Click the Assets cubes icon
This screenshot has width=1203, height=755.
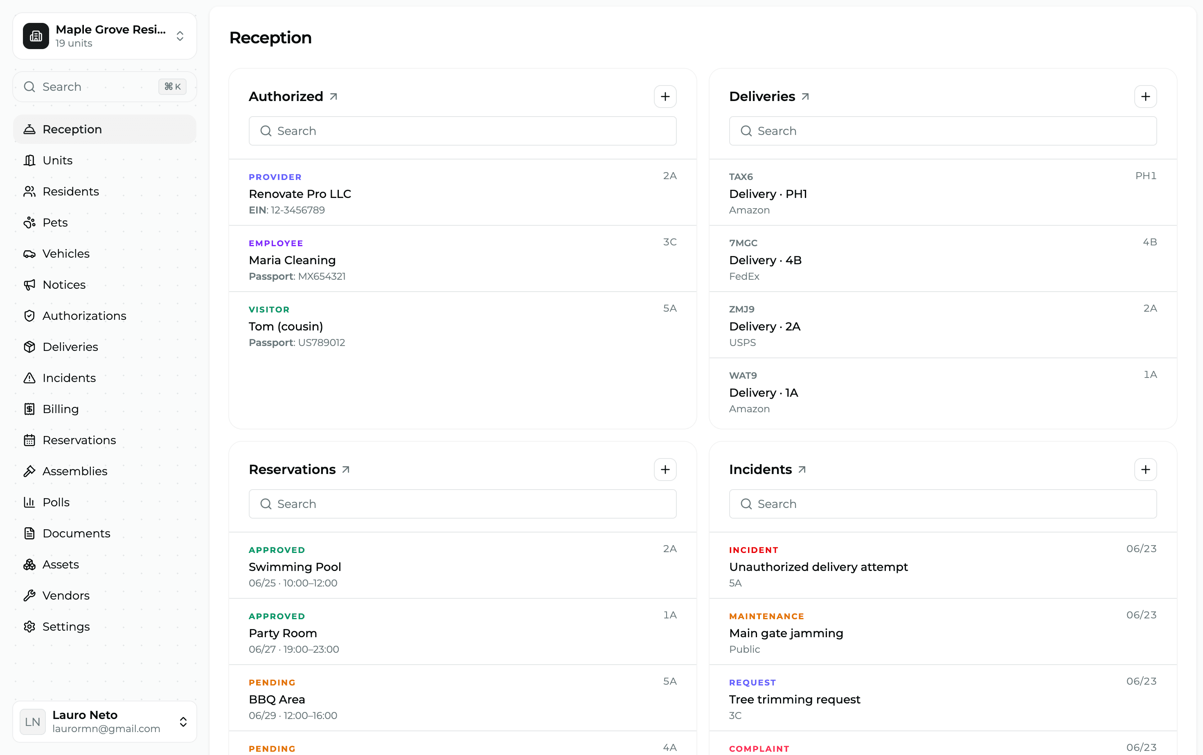click(29, 564)
